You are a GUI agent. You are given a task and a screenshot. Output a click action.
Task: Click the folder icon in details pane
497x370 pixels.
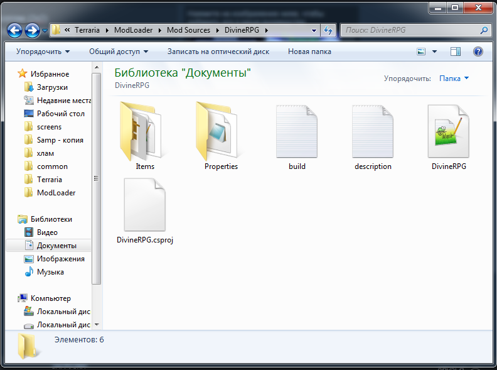(28, 346)
